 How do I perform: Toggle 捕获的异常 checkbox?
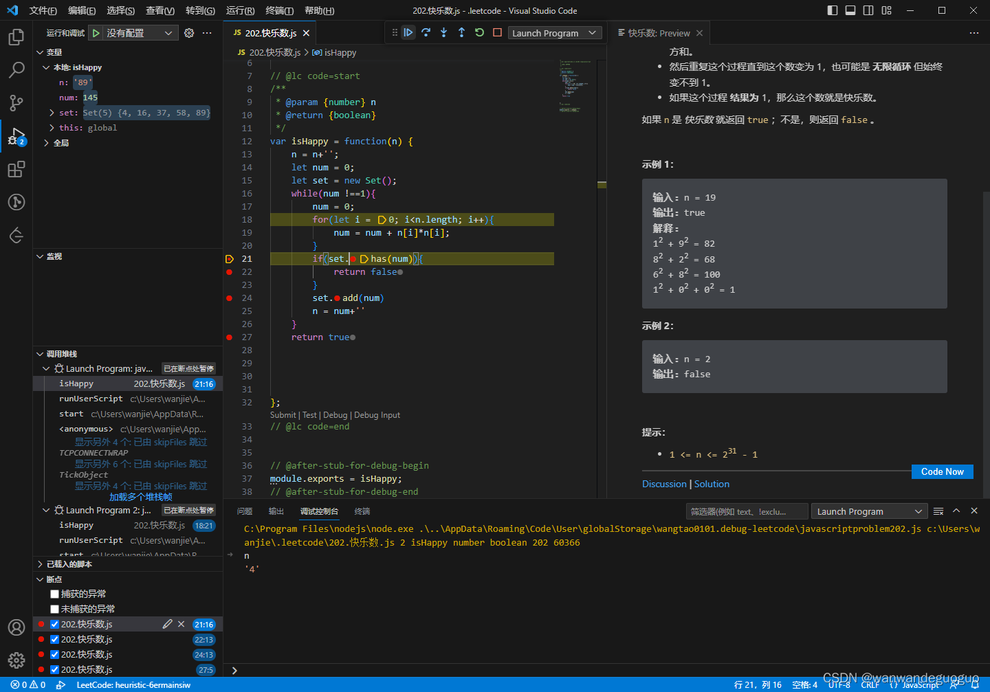[54, 594]
